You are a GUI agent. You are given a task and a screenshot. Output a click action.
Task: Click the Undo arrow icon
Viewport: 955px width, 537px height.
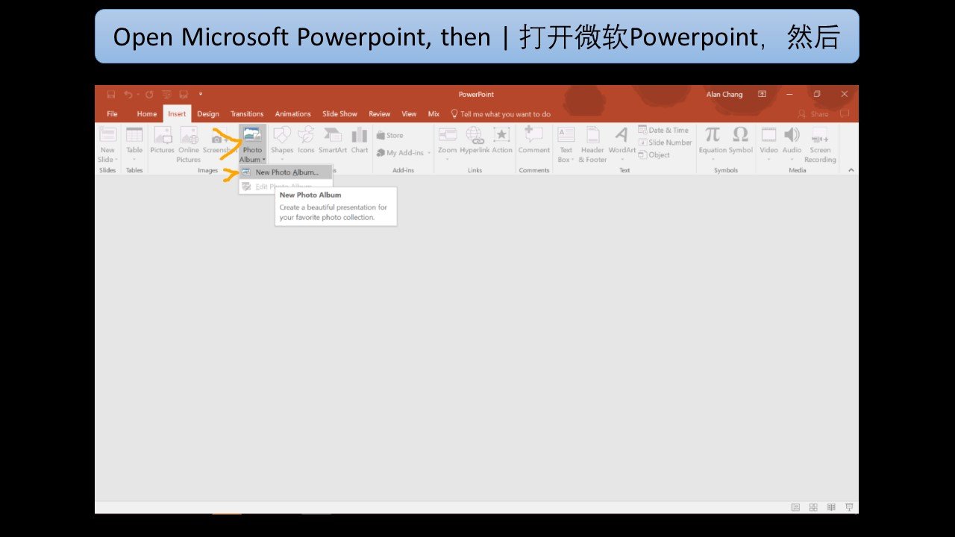click(x=128, y=95)
